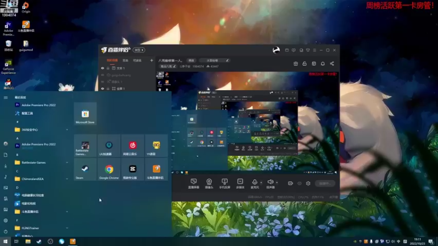The height and width of the screenshot is (246, 438).
Task: Open the Douyu streaming companion tile
Action: (157, 169)
